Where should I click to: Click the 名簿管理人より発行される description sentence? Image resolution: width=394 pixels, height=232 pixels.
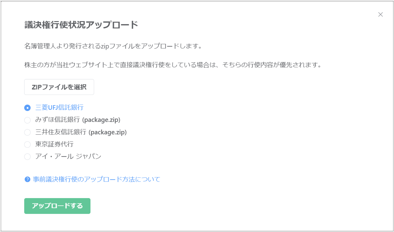click(x=113, y=46)
